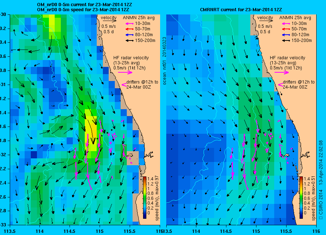326x235 pixels.
Task: Click the red 50-70m arrow in left legend
Action: tap(130, 29)
